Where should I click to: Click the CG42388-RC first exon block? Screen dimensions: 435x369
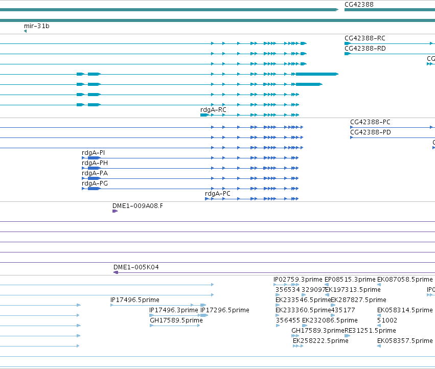pos(347,43)
